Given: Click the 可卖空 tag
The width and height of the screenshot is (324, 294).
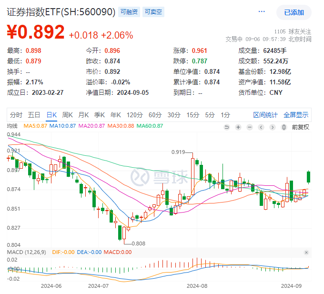Looking at the screenshot, I should click(153, 12).
